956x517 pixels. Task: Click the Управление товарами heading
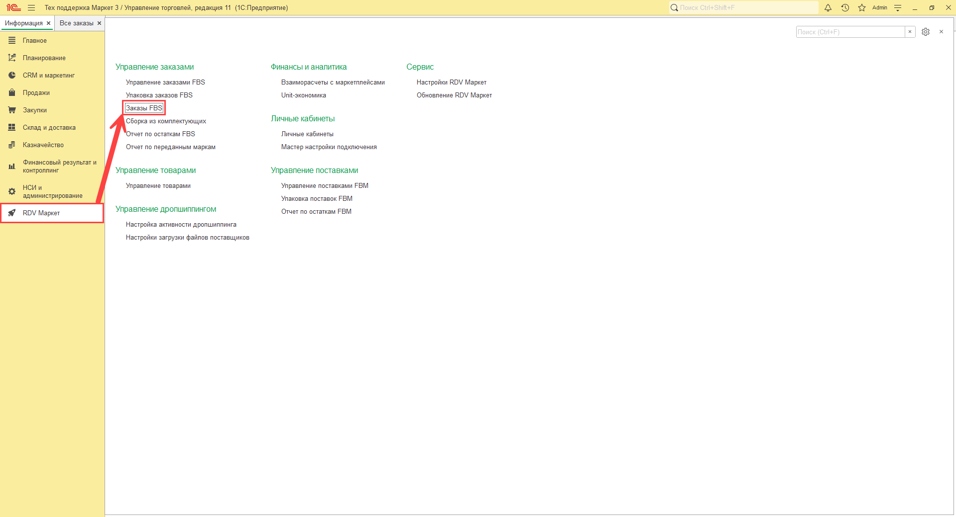tap(156, 170)
